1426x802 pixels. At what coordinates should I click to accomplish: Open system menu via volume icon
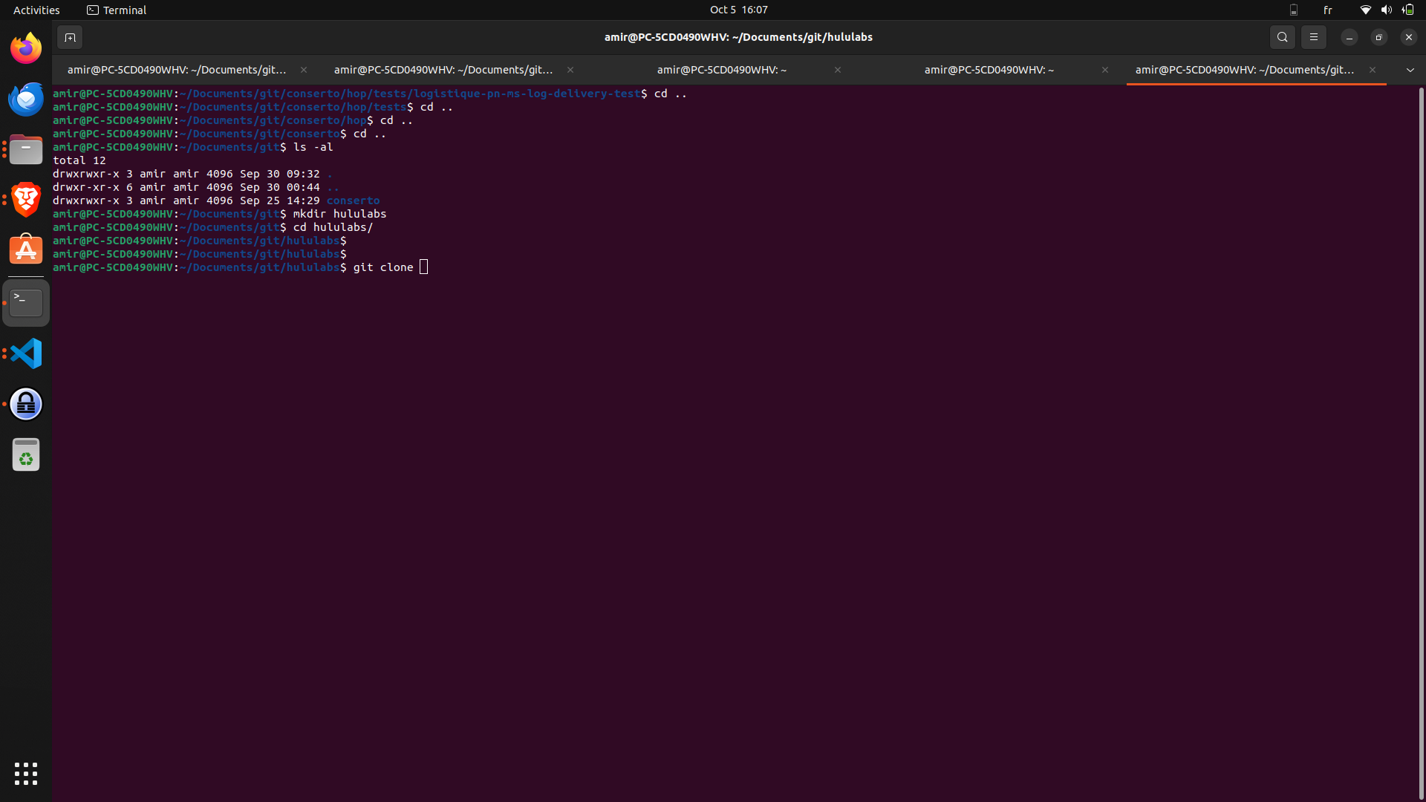1386,10
